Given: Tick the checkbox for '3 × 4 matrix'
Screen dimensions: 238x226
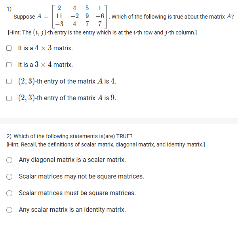Looking at the screenshot, I should pyautogui.click(x=9, y=65).
